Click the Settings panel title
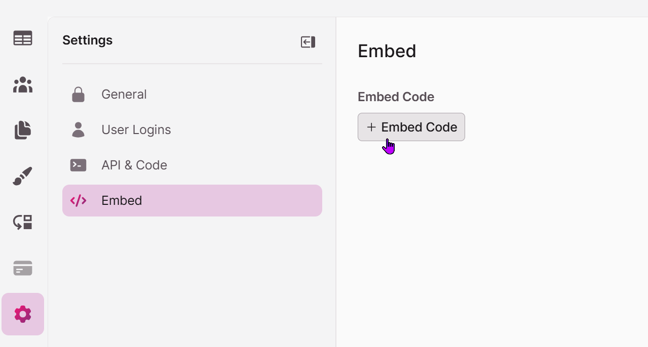Screen dimensions: 648x347 pos(88,40)
